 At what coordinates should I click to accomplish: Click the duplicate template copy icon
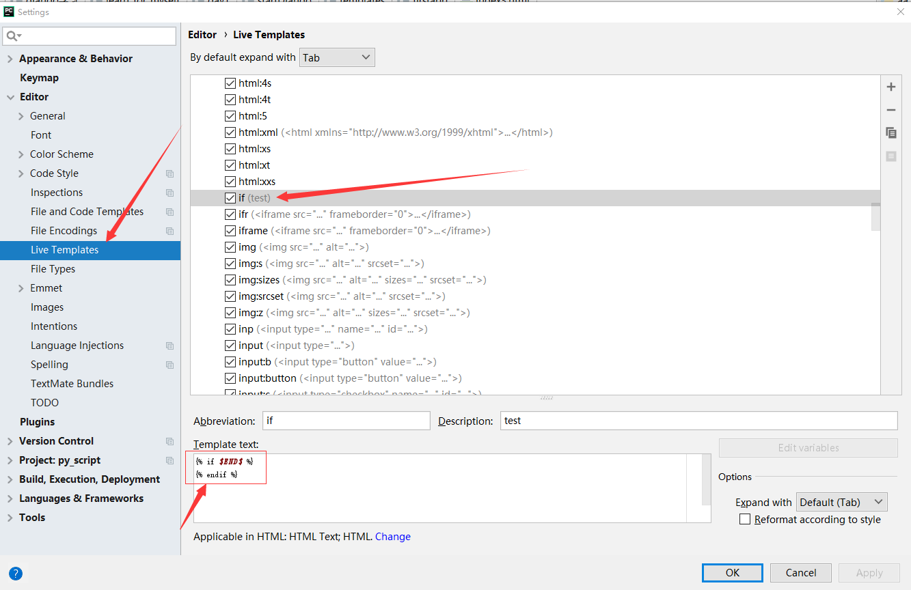click(x=890, y=132)
